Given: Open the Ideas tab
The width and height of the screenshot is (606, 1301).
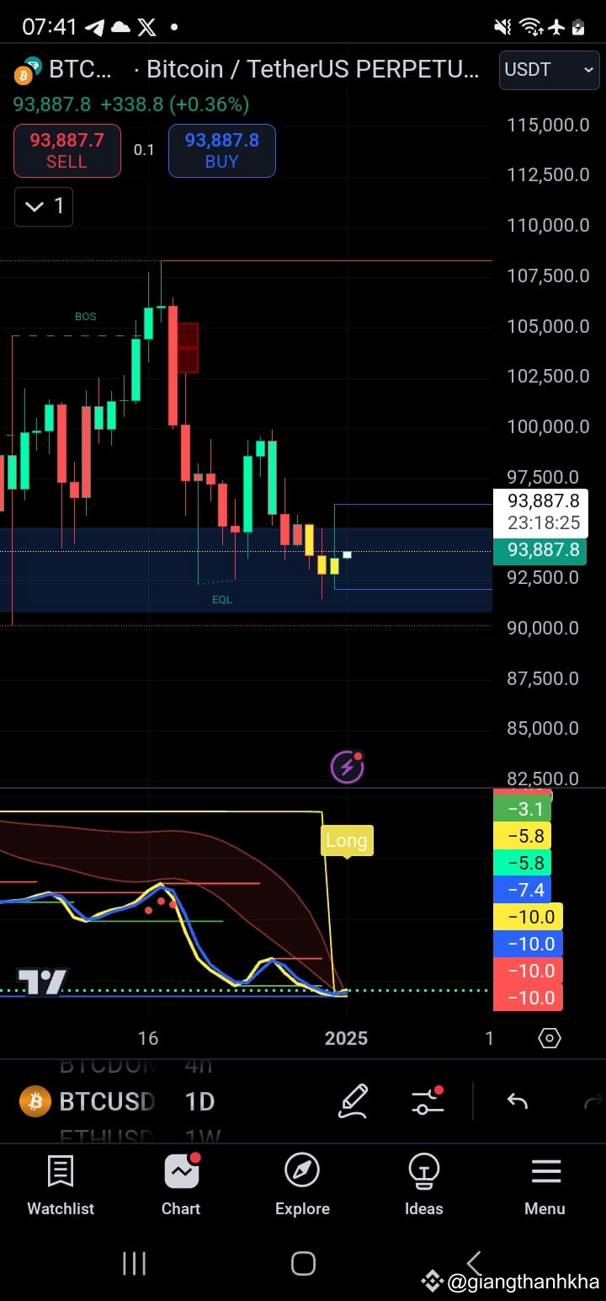Looking at the screenshot, I should (x=423, y=1186).
